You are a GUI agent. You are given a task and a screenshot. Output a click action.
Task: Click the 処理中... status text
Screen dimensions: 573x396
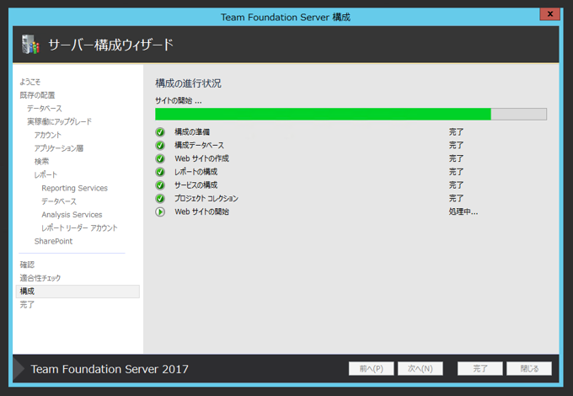click(x=463, y=211)
